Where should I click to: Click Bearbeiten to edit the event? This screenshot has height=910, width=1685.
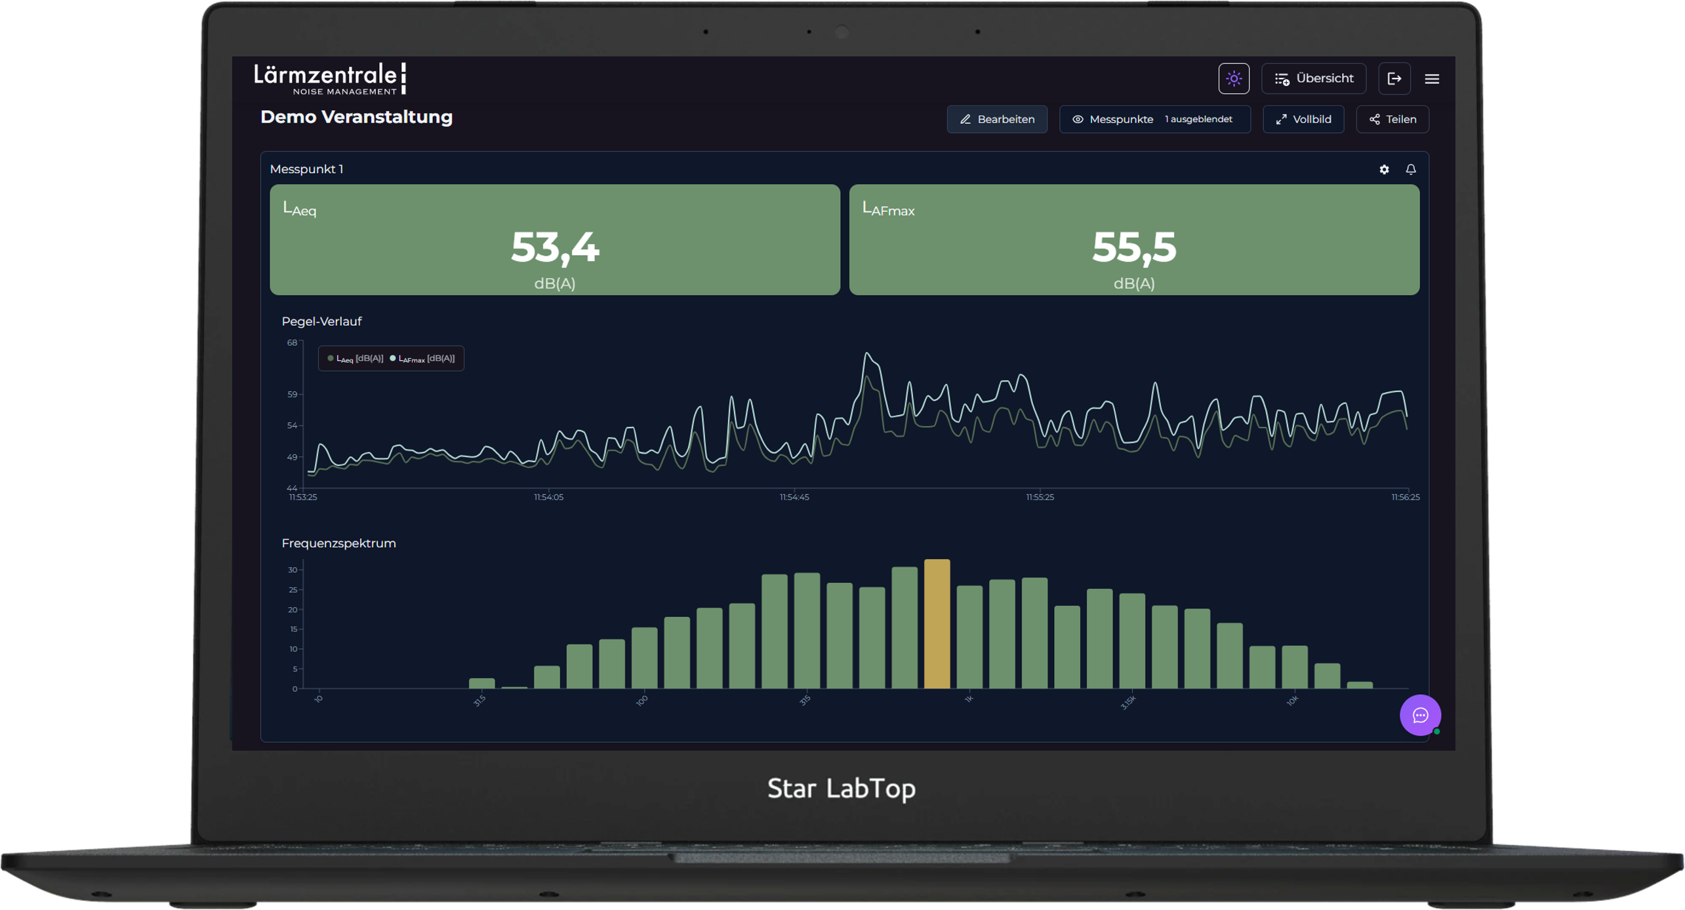click(x=996, y=119)
